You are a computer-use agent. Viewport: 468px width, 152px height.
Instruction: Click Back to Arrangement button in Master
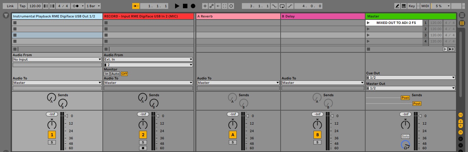tap(452, 49)
